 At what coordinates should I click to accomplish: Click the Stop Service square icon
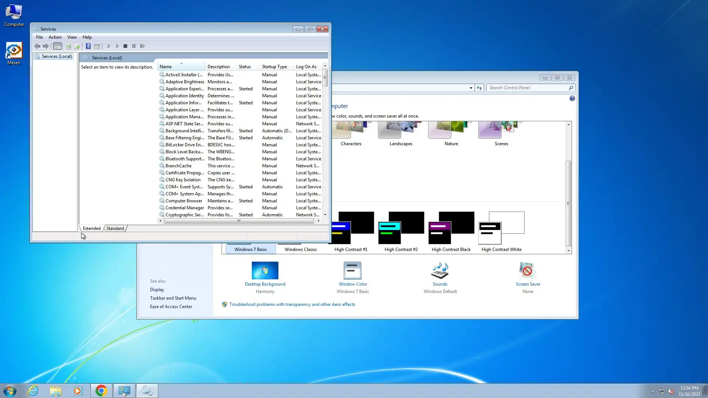[125, 46]
